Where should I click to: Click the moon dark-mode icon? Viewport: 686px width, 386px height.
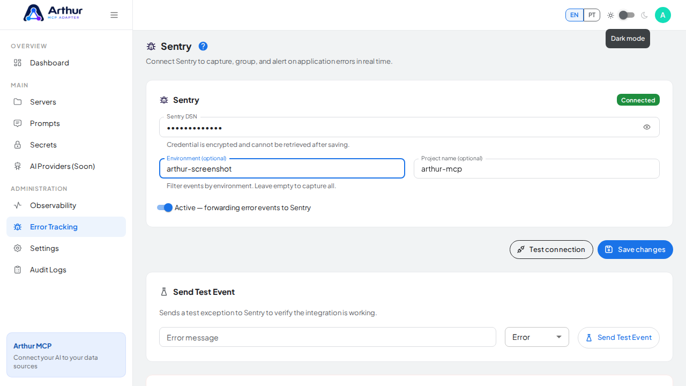(x=644, y=15)
